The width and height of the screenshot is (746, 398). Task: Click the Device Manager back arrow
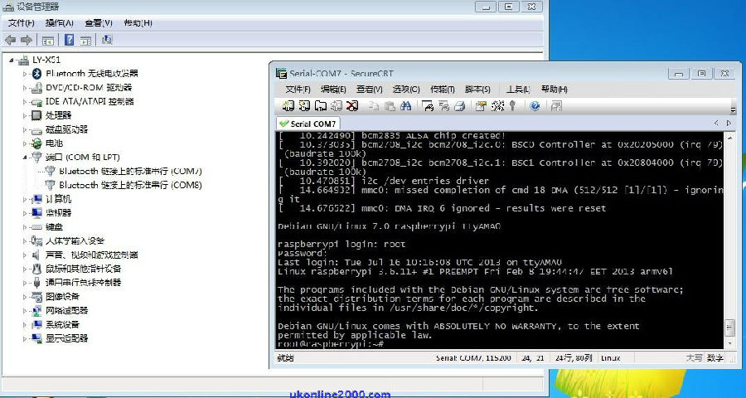point(10,40)
